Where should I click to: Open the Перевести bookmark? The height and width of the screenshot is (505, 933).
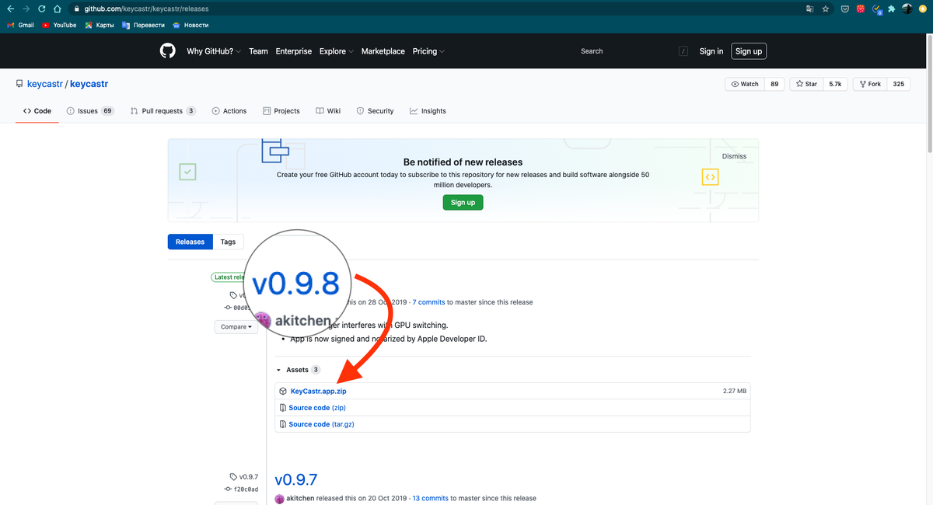[143, 25]
